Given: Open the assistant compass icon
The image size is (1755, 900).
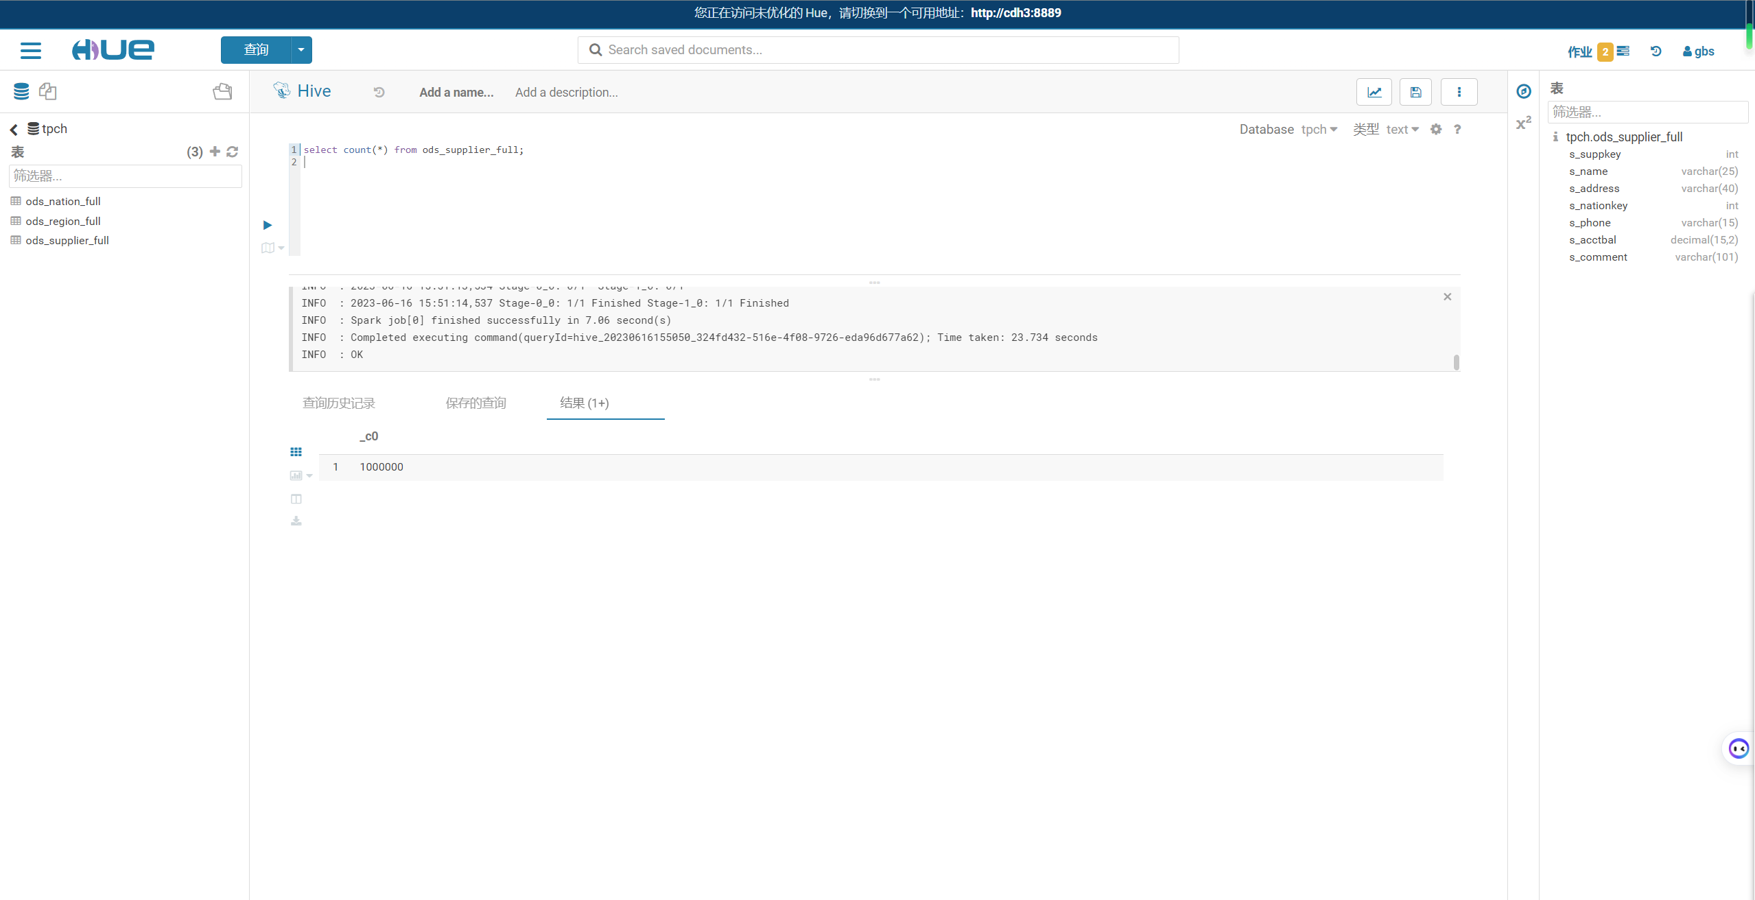Looking at the screenshot, I should click(x=1524, y=91).
